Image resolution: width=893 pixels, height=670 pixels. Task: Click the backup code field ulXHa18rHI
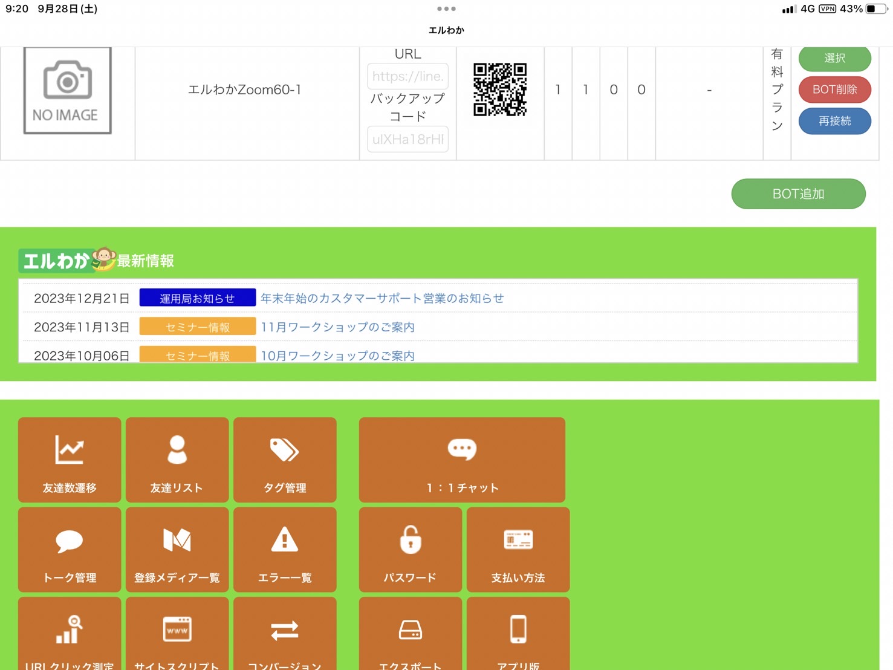408,139
